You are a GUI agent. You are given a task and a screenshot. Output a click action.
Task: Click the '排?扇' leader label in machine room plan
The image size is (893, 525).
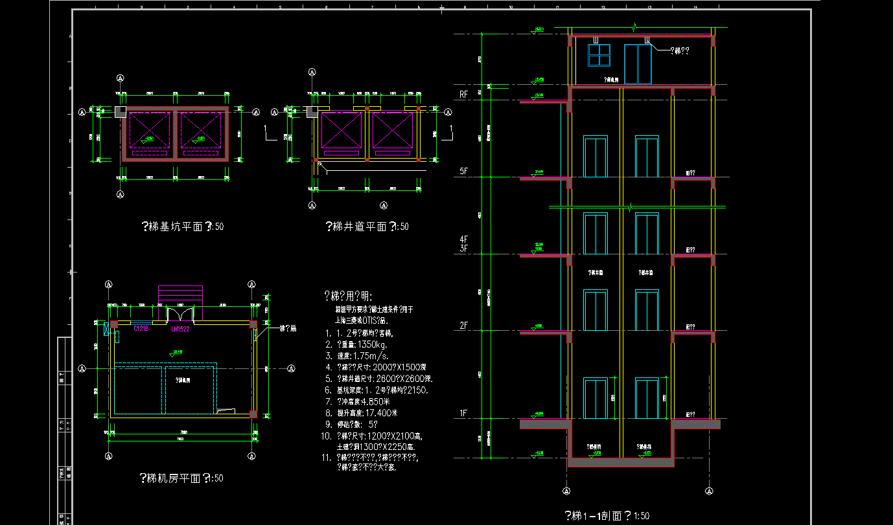[x=288, y=329]
